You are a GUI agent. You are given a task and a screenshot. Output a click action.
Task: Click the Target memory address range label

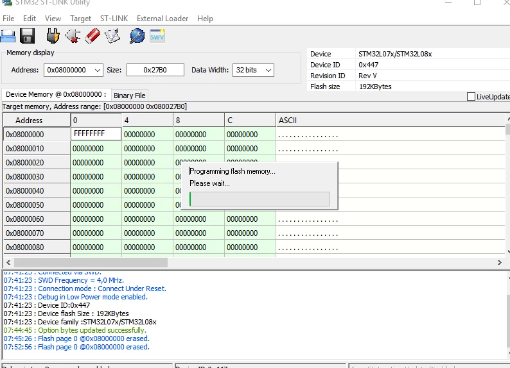coord(94,106)
